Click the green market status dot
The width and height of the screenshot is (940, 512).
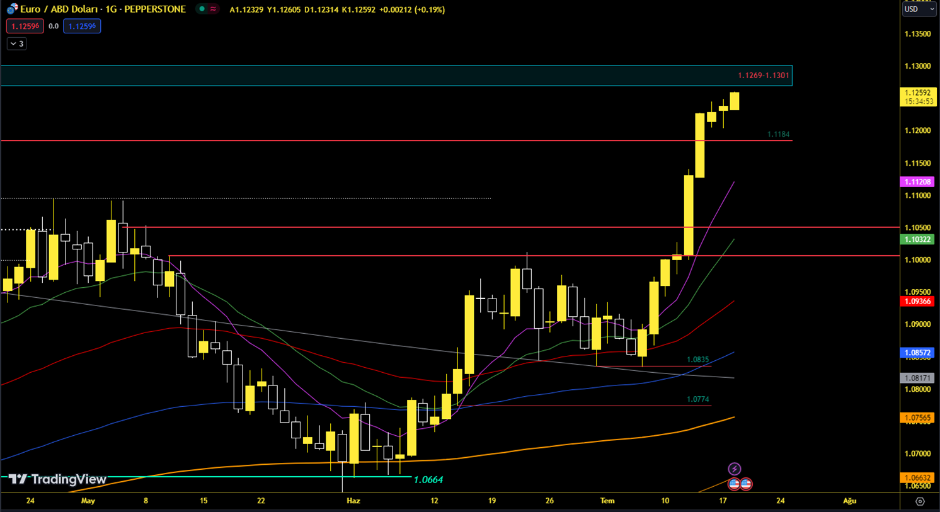(x=202, y=9)
